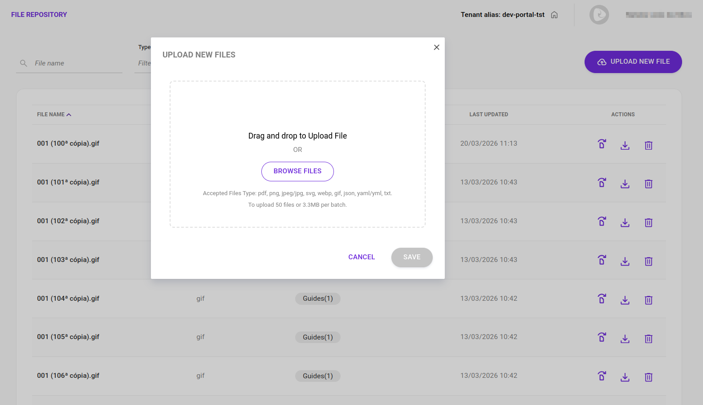The width and height of the screenshot is (703, 405).
Task: Click file name 001 (103ª cópia).gif
Action: click(x=68, y=260)
